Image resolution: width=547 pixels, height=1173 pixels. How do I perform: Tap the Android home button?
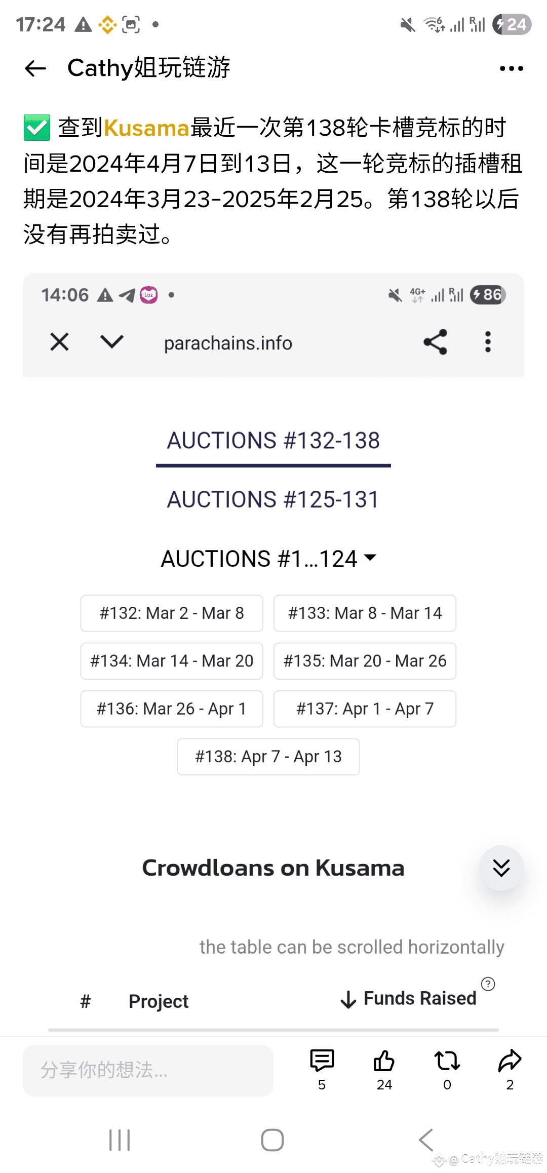click(272, 1140)
